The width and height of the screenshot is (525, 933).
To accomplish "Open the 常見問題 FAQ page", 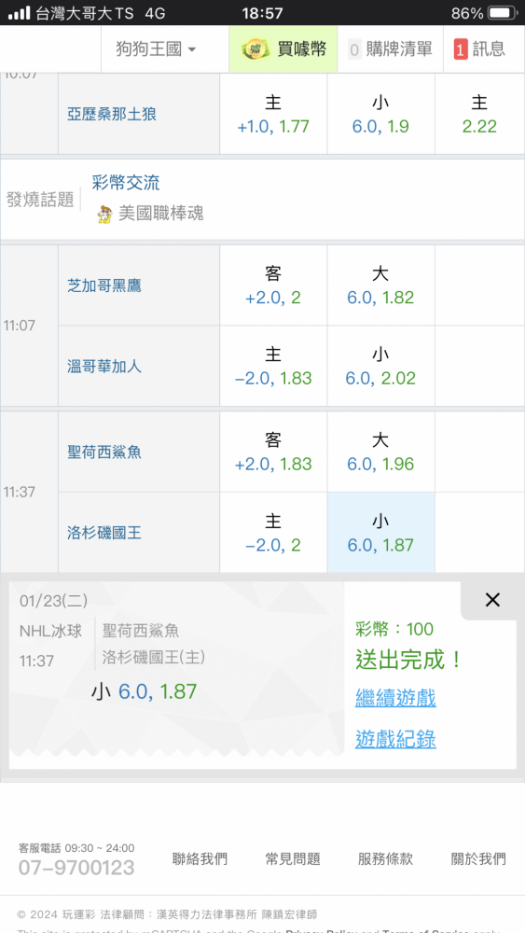I will click(x=293, y=858).
